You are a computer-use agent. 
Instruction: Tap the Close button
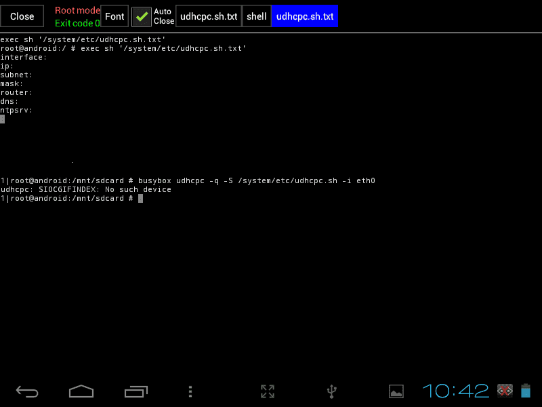coord(22,16)
